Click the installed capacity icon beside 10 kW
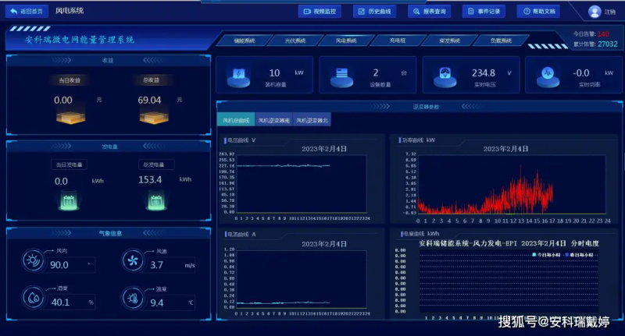The height and width of the screenshot is (336, 625). pos(238,76)
